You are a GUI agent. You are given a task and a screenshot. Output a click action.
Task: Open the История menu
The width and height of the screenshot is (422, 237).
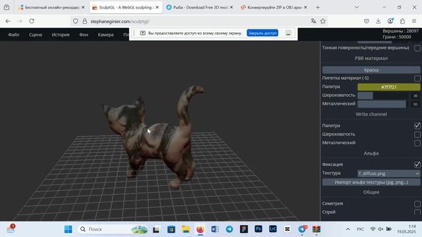61,35
